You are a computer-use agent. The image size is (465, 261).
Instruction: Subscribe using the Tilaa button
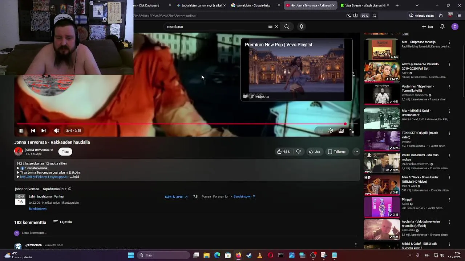[x=65, y=152]
